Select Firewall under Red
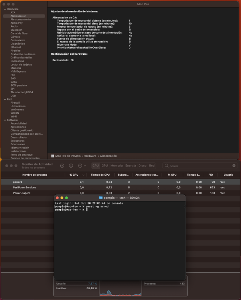This screenshot has width=241, height=300. click(15, 103)
